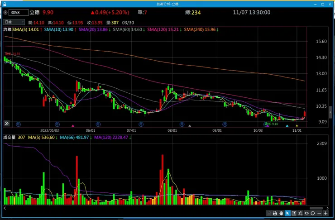335x220 pixels.
Task: Click the 均線 moving-average label
Action: (8, 29)
